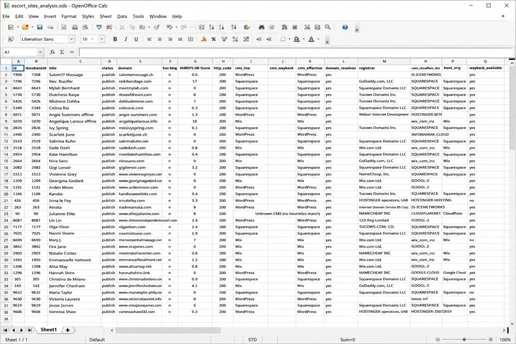Image resolution: width=516 pixels, height=344 pixels.
Task: Open the File menu
Action: pos(6,16)
